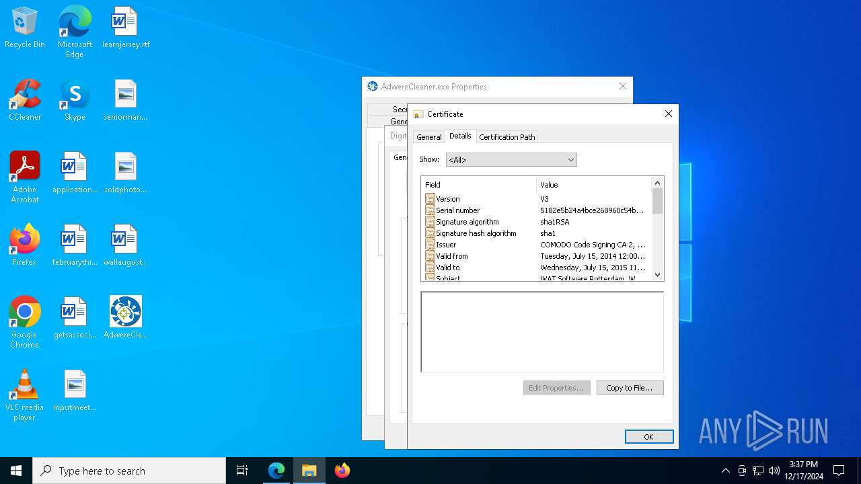Open Skype desktop shortcut
861x484 pixels.
75,100
